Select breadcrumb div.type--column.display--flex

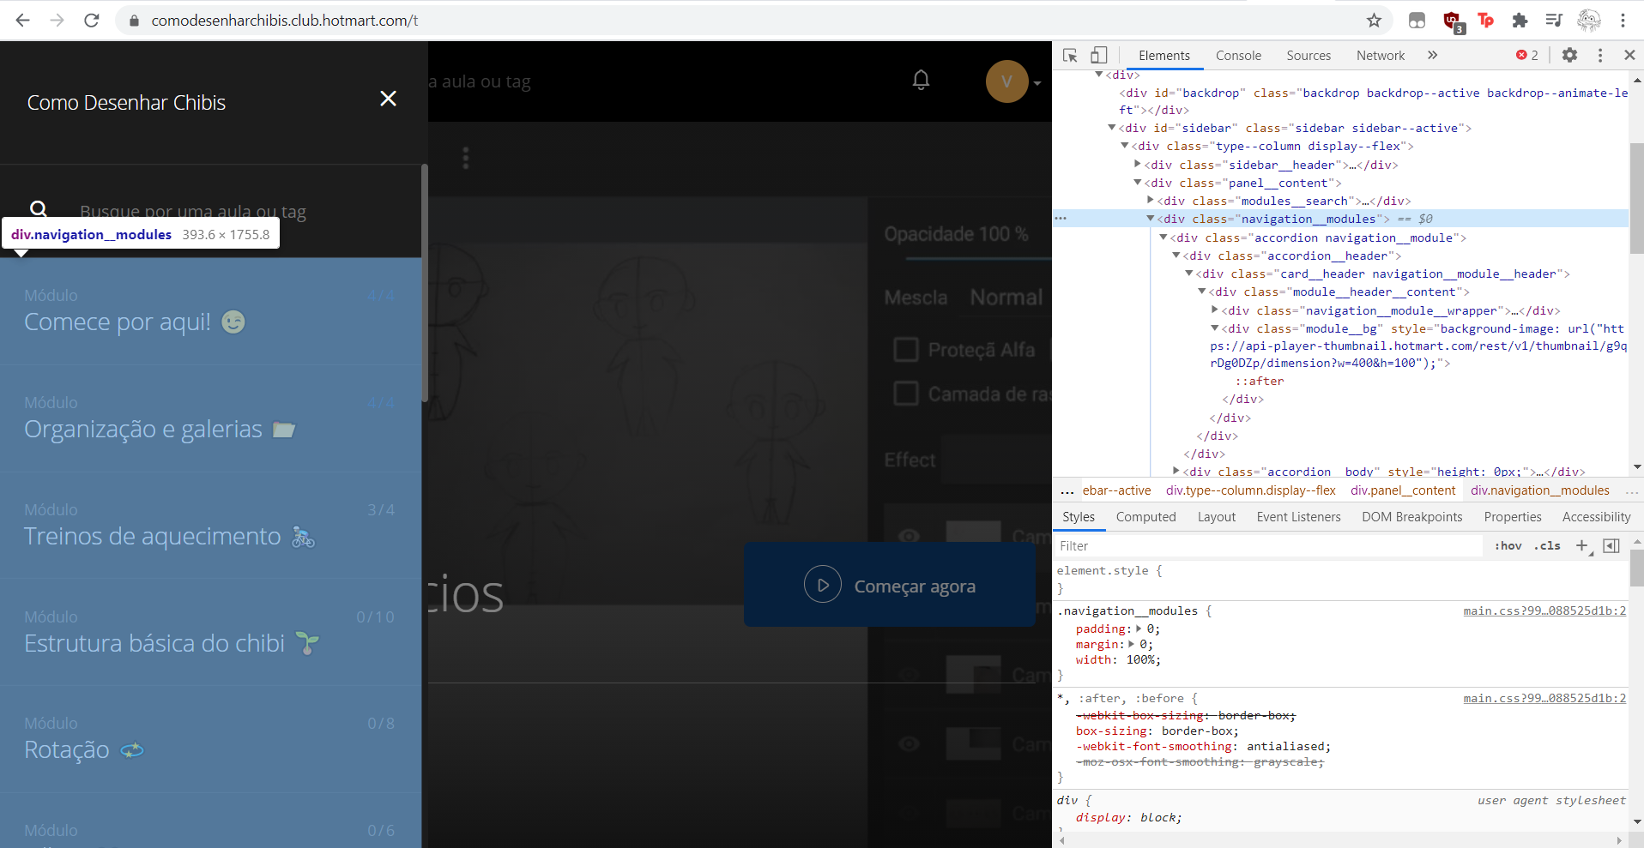coord(1250,490)
